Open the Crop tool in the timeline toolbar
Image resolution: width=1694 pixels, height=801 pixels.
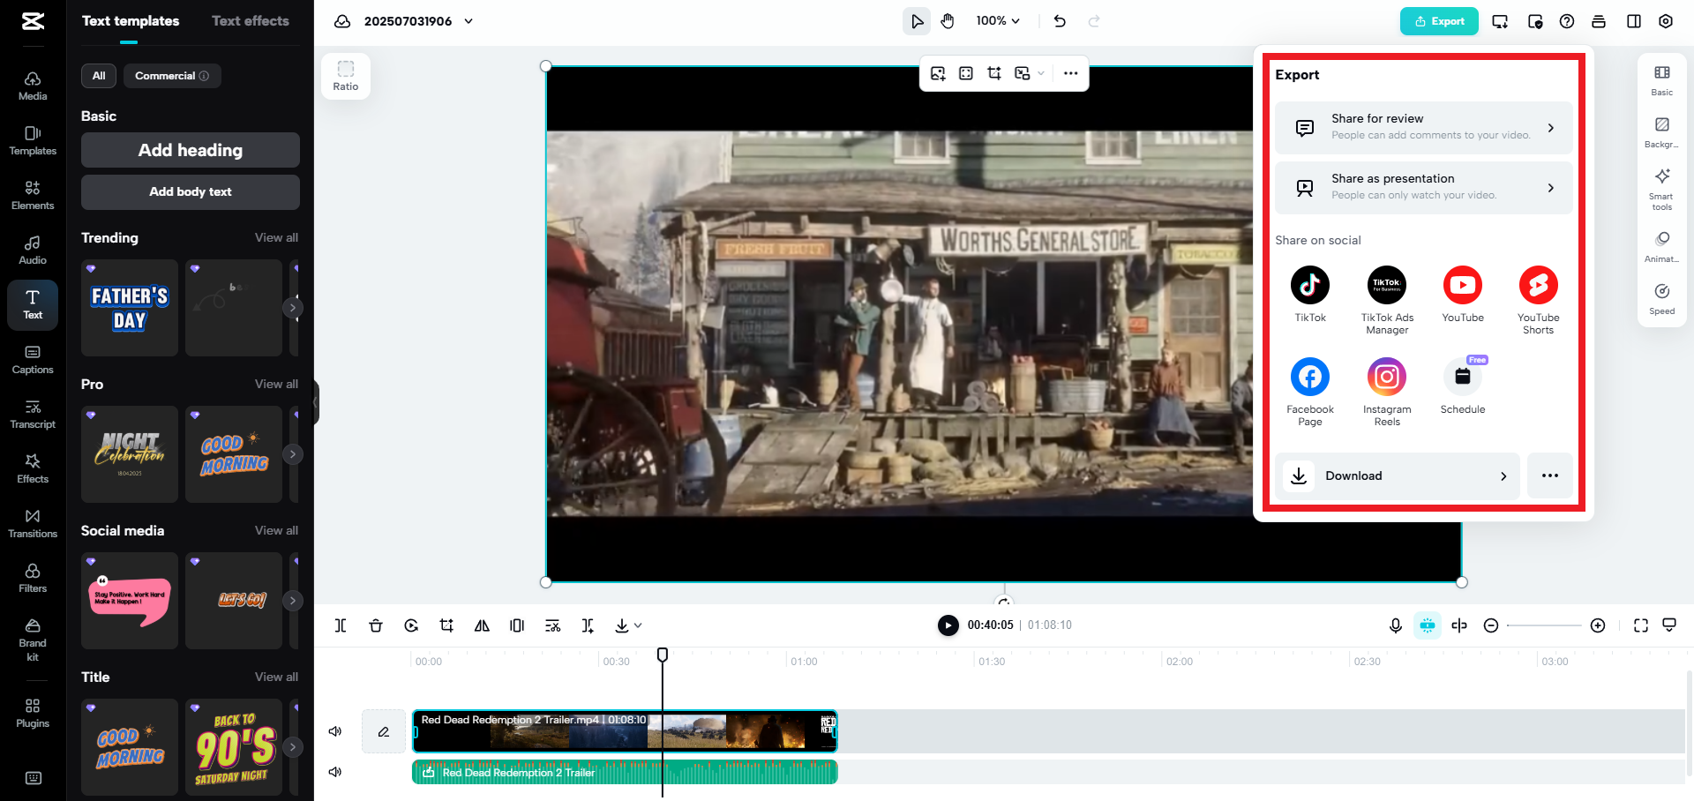[x=446, y=625]
